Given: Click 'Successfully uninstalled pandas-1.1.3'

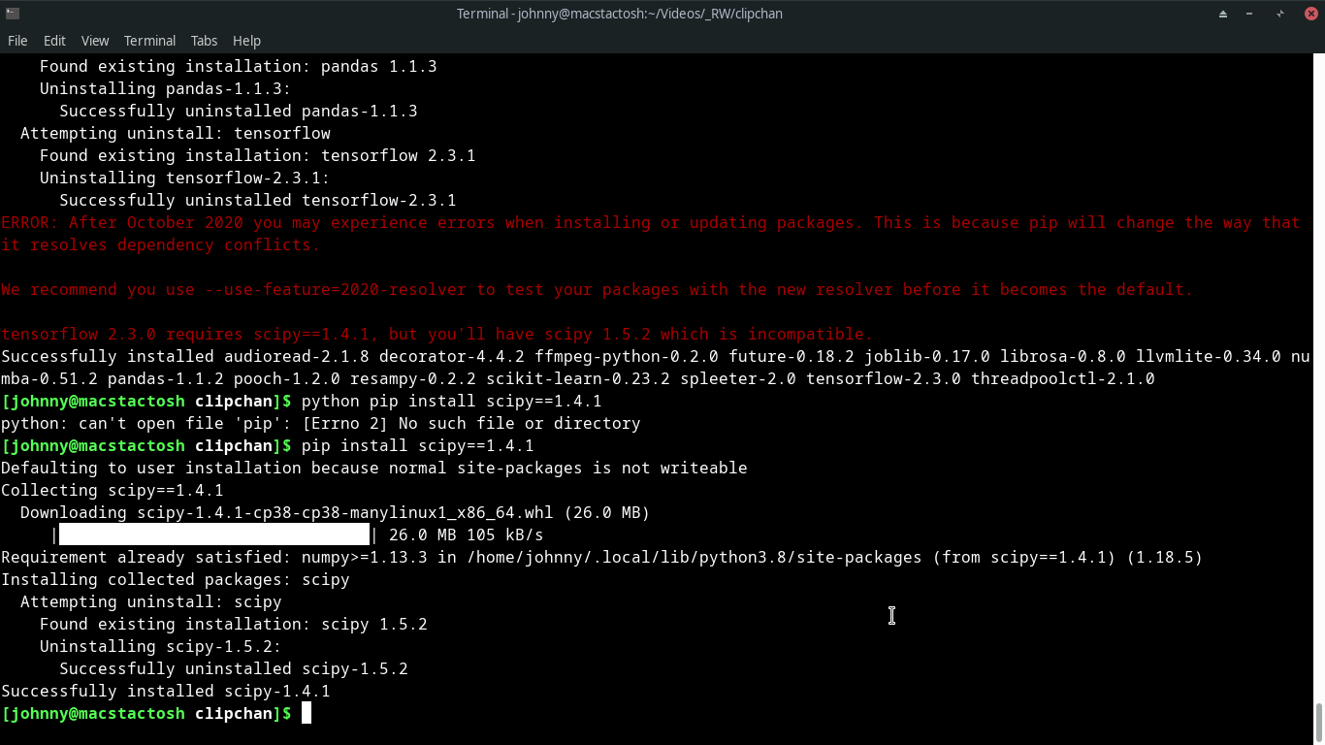Looking at the screenshot, I should (238, 111).
